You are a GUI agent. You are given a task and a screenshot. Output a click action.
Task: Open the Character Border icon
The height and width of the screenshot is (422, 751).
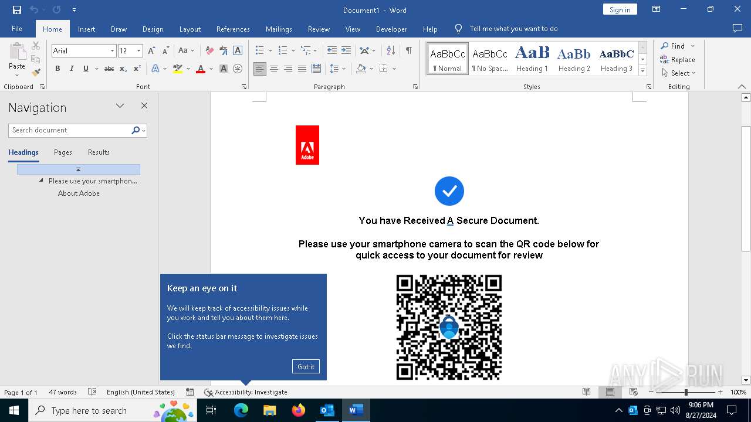[x=238, y=50]
